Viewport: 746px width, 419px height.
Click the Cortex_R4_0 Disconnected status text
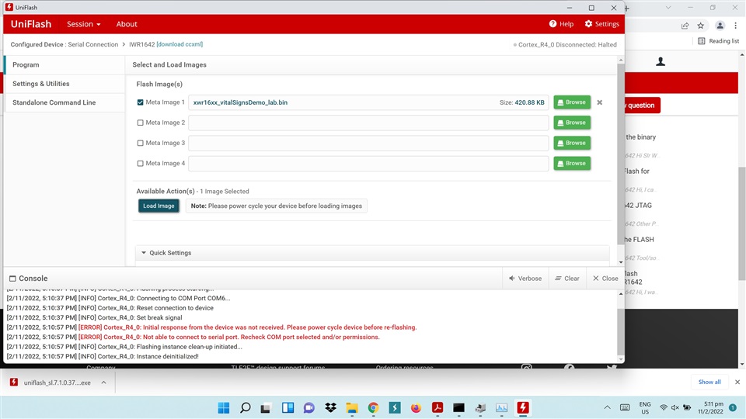click(x=567, y=45)
